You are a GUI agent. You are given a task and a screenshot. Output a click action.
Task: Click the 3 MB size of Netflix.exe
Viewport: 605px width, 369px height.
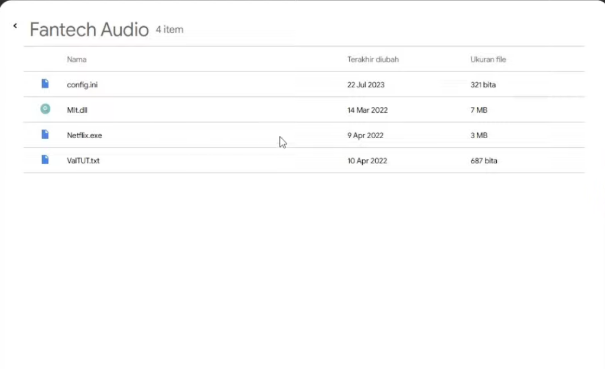click(x=479, y=135)
